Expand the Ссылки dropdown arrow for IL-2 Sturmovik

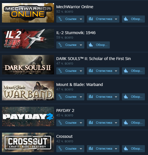[x=81, y=45]
